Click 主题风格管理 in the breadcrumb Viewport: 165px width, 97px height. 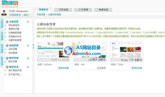[x=55, y=15]
